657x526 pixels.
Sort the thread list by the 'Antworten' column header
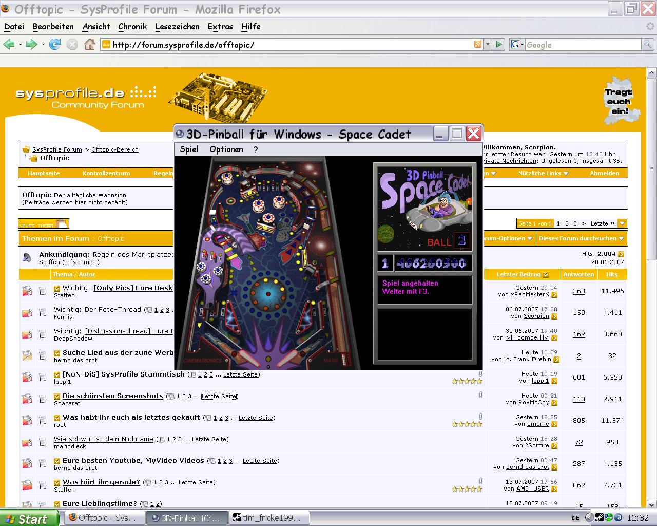pyautogui.click(x=578, y=275)
